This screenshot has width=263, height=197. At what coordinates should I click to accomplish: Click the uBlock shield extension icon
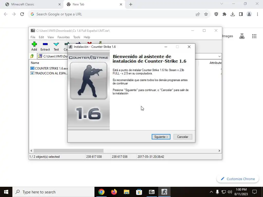pyautogui.click(x=216, y=14)
